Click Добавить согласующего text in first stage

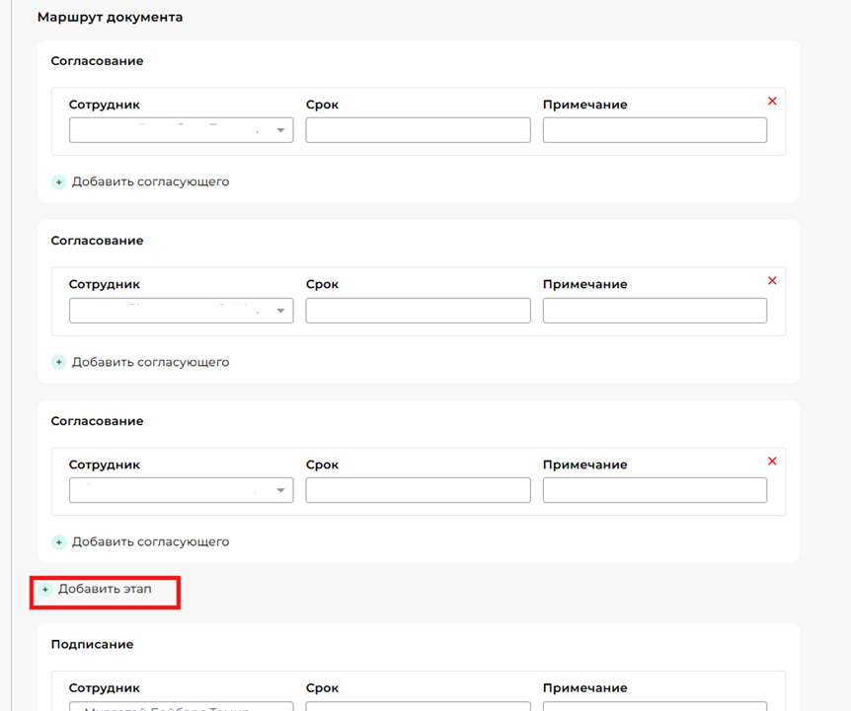(150, 182)
